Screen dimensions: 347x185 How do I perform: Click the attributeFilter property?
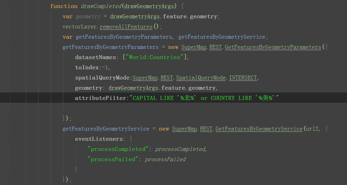coord(100,98)
